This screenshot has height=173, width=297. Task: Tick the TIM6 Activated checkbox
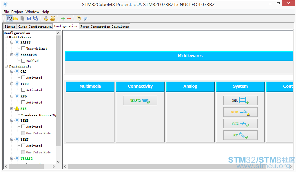[x=23, y=127]
